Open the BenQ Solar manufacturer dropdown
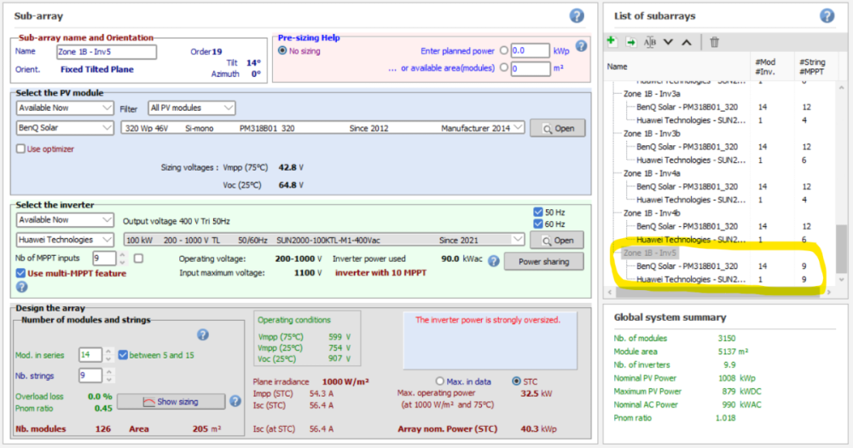853x448 pixels. click(65, 128)
